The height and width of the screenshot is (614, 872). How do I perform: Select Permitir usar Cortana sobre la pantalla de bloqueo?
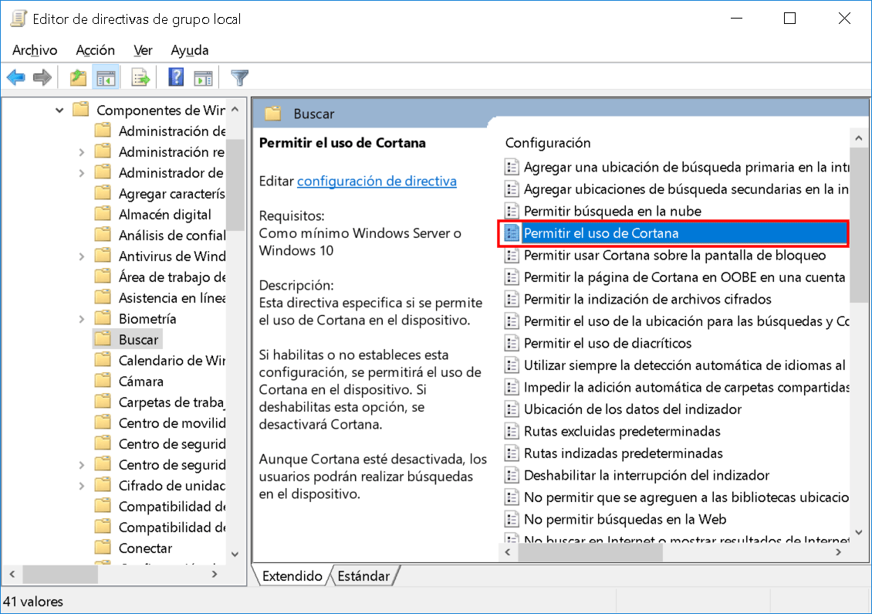click(x=674, y=255)
